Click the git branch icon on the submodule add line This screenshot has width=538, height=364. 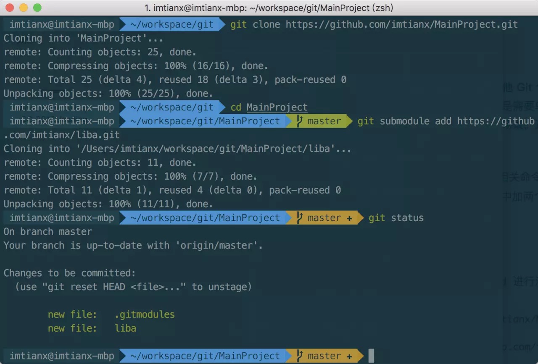coord(300,121)
